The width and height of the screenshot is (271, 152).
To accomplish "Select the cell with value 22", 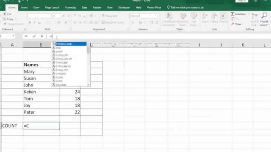I will 70,112.
